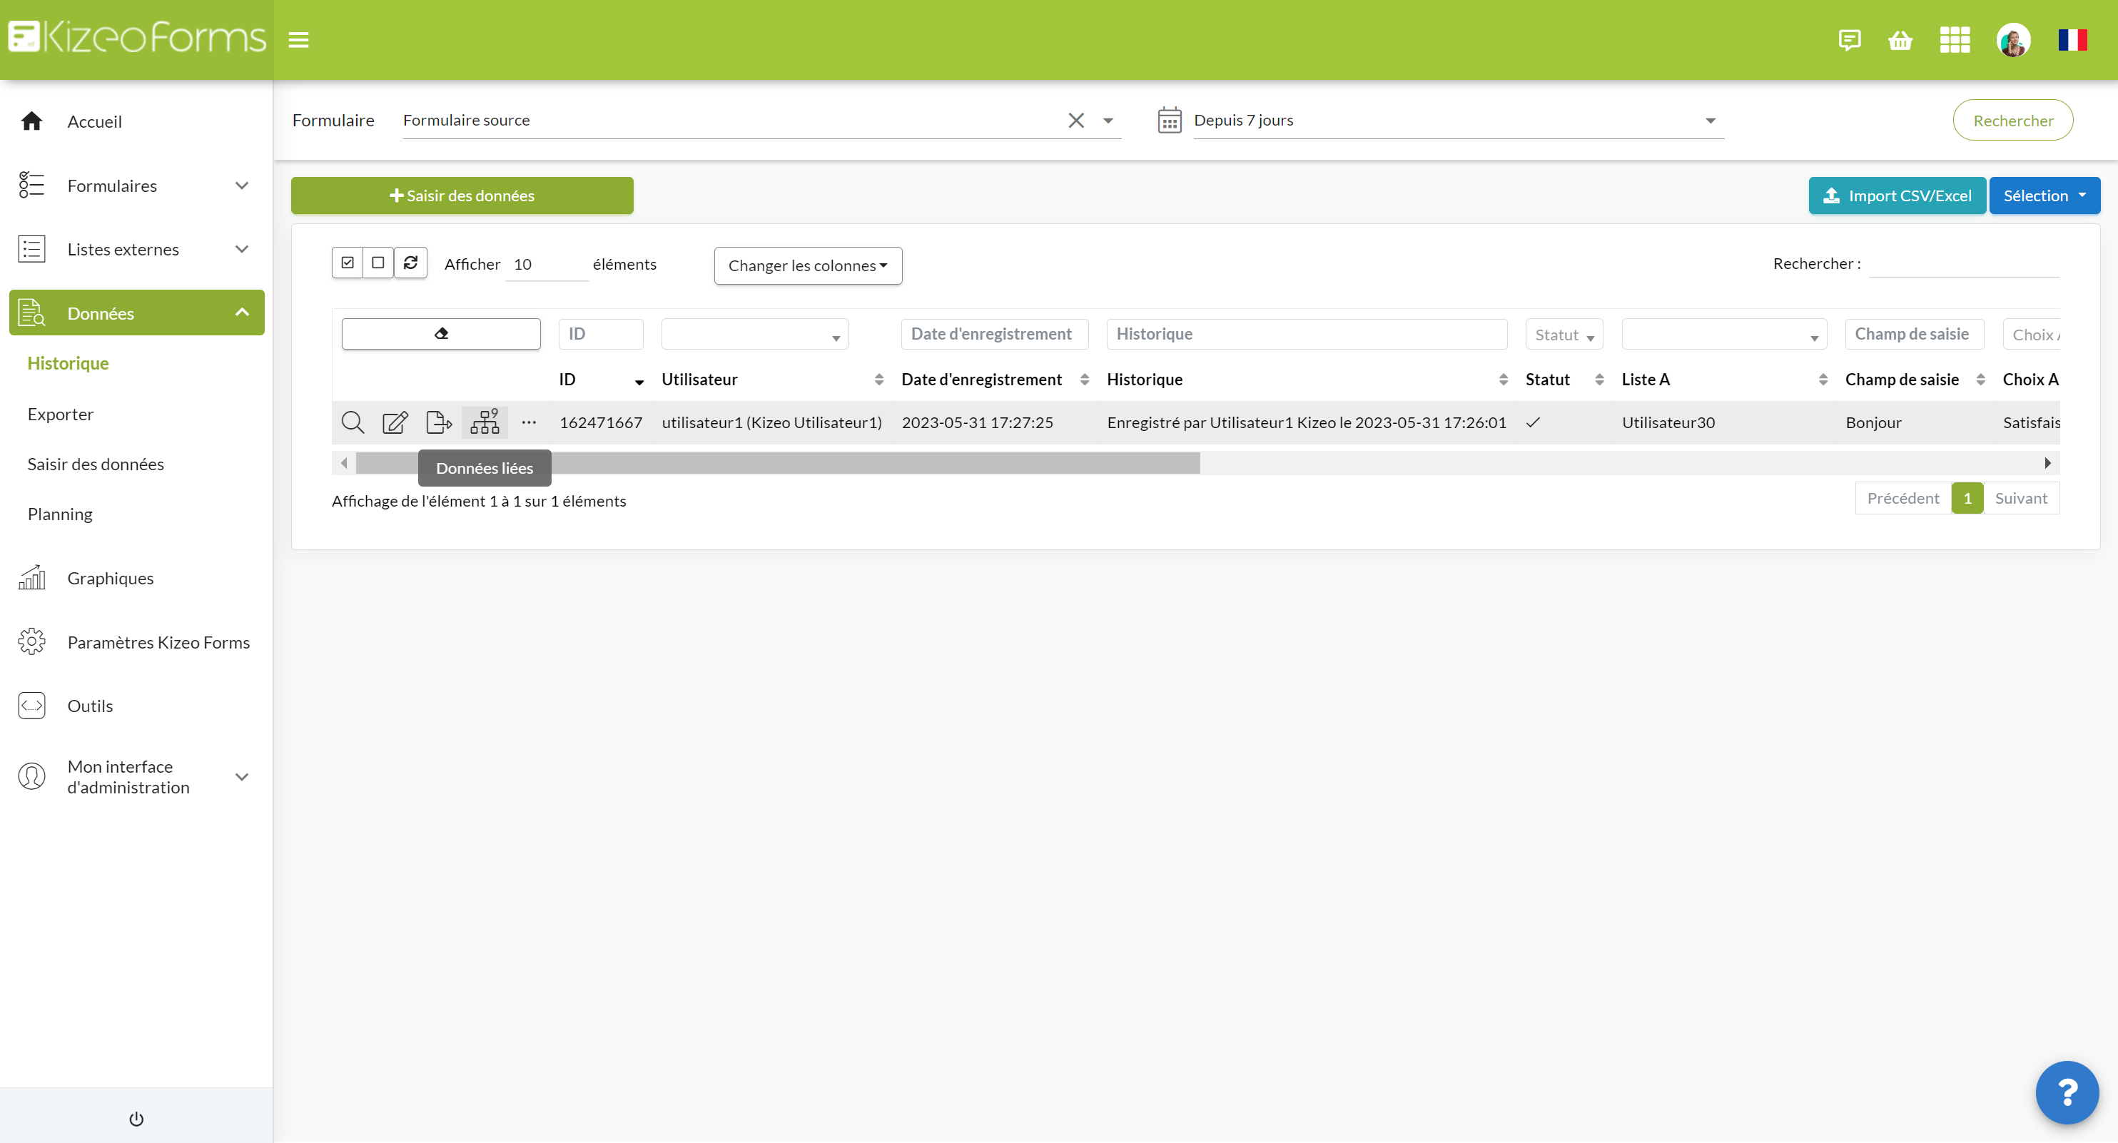The height and width of the screenshot is (1143, 2118).
Task: Open Graphiques in the sidebar
Action: pos(110,578)
